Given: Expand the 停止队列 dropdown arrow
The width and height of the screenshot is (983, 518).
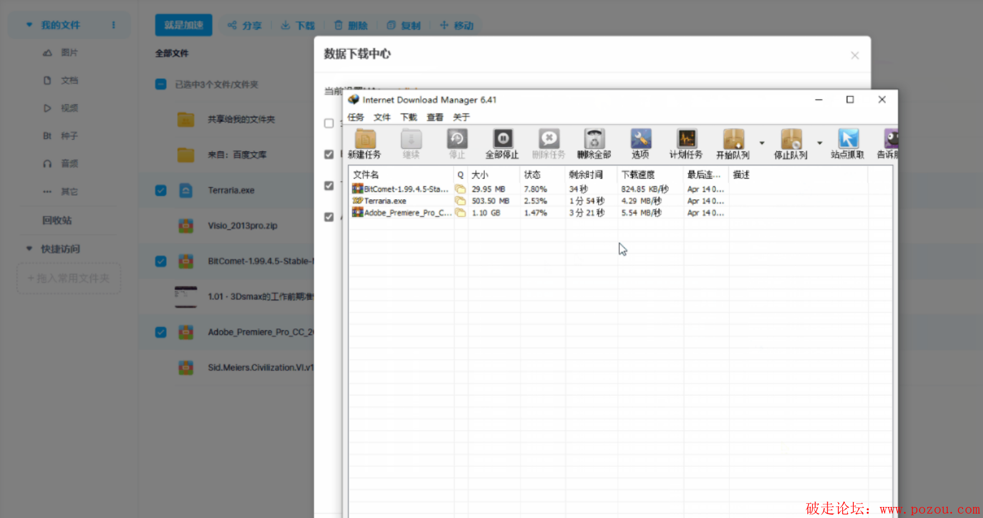Looking at the screenshot, I should pos(820,143).
